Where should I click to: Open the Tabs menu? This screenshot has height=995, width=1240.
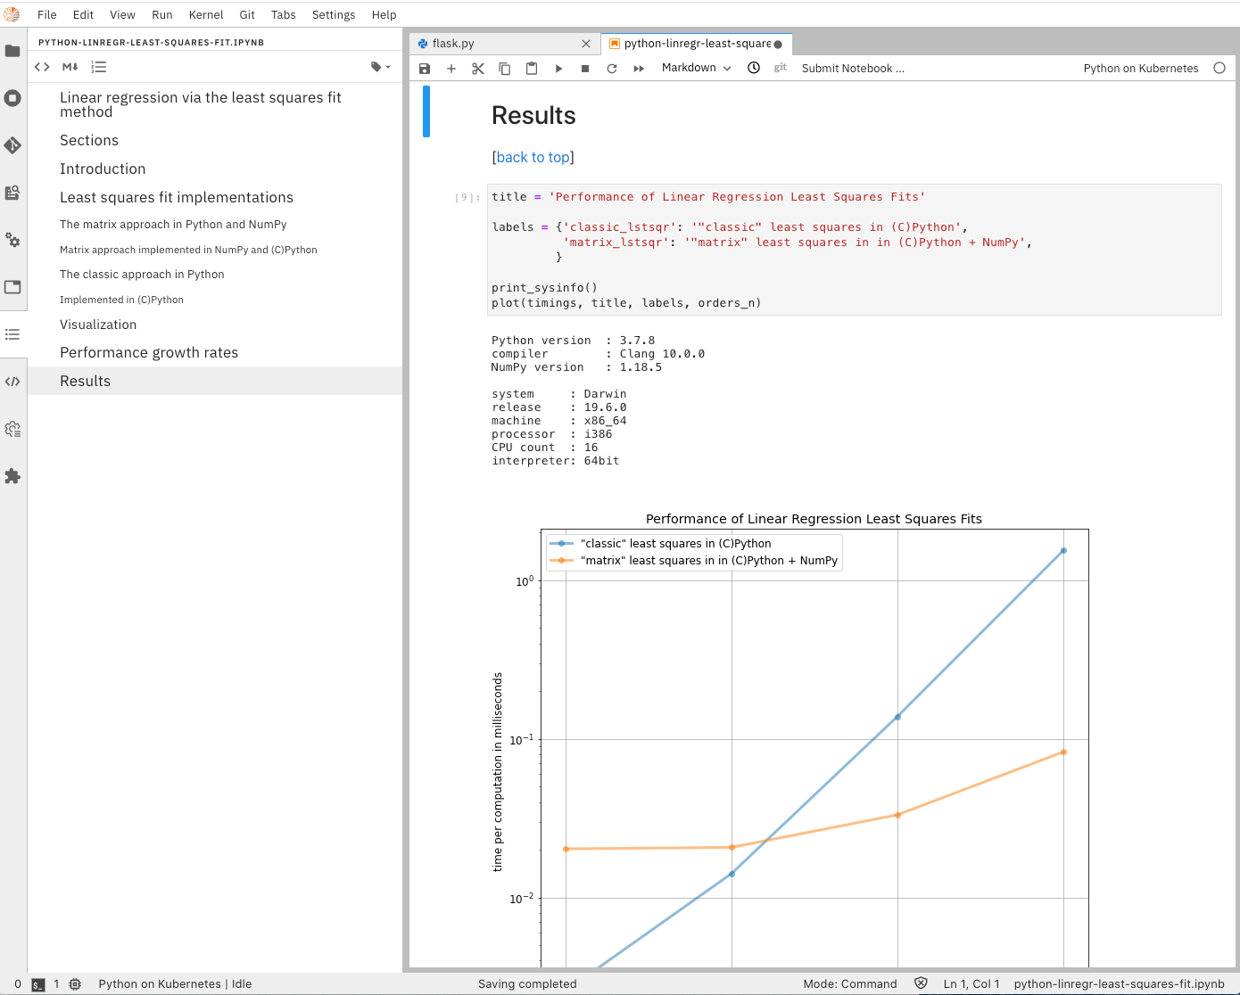coord(284,14)
